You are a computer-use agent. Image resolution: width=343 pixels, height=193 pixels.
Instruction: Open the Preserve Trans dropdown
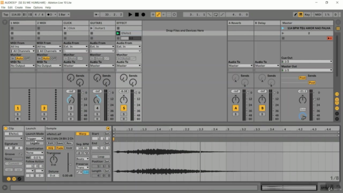83,168
